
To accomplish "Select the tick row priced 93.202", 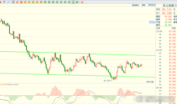I will (x=166, y=69).
